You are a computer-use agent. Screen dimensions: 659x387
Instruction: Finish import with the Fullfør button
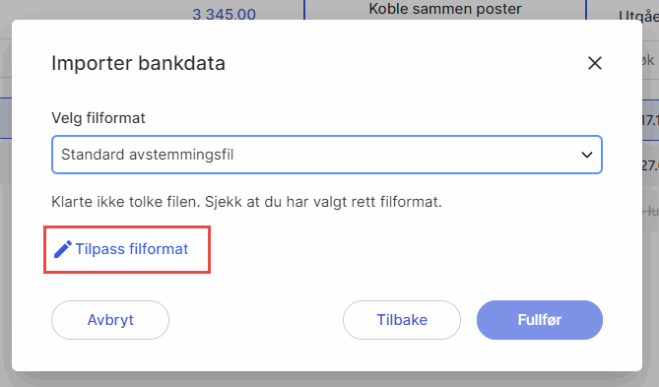click(x=540, y=320)
